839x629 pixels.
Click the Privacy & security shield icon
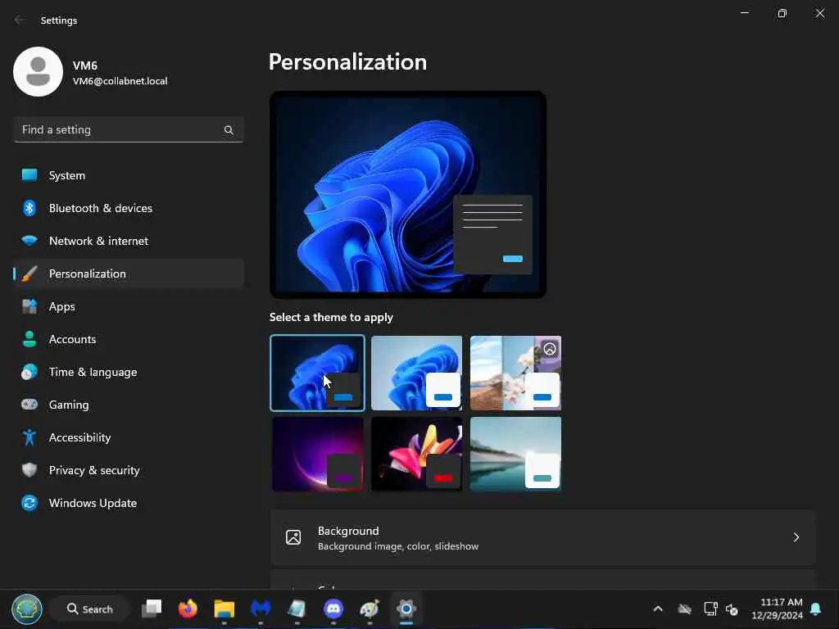[29, 470]
